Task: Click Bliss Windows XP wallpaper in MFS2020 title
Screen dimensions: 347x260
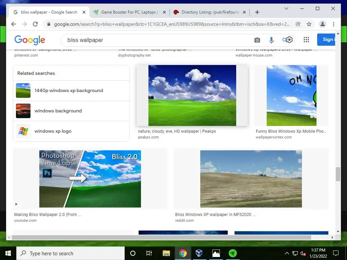Action: (x=215, y=214)
